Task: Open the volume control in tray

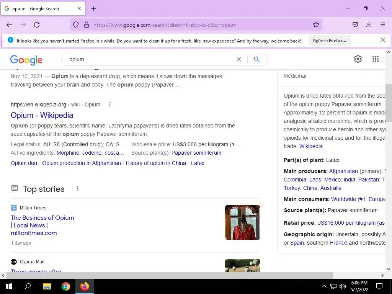Action: click(x=343, y=286)
